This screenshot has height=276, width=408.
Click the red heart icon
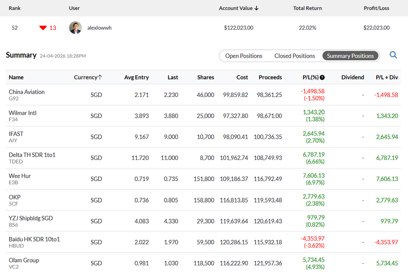tap(43, 28)
